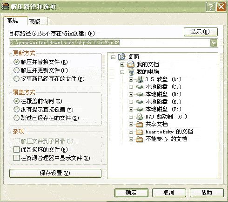This screenshot has width=228, height=202.
Task: Enable 保留损坏的文件 checkbox
Action: pyautogui.click(x=16, y=150)
